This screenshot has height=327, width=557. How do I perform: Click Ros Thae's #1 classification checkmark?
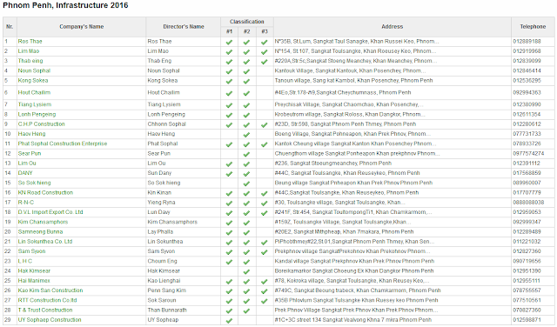coord(230,42)
